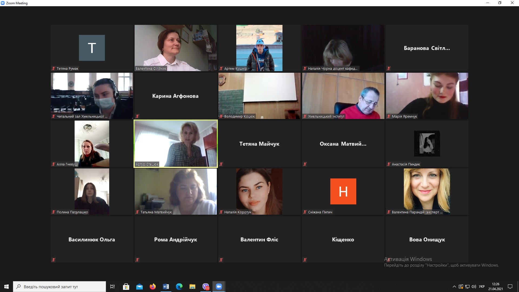Open the clock and date flyout
519x292 pixels.
click(495, 287)
